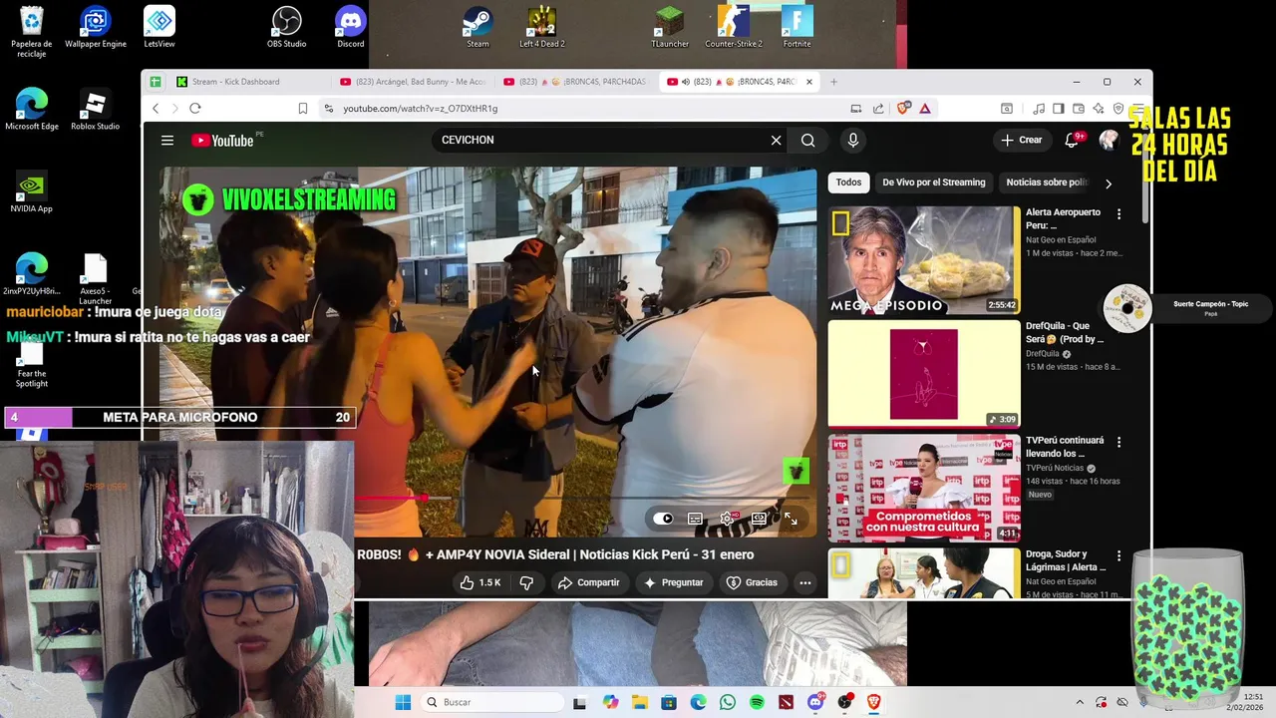Open a new browser tab
Screen dimensions: 1276x718
pos(833,82)
